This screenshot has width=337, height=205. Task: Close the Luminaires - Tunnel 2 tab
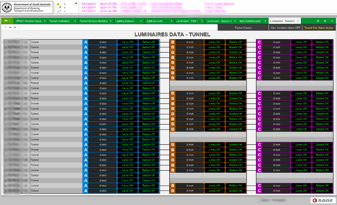(298, 21)
